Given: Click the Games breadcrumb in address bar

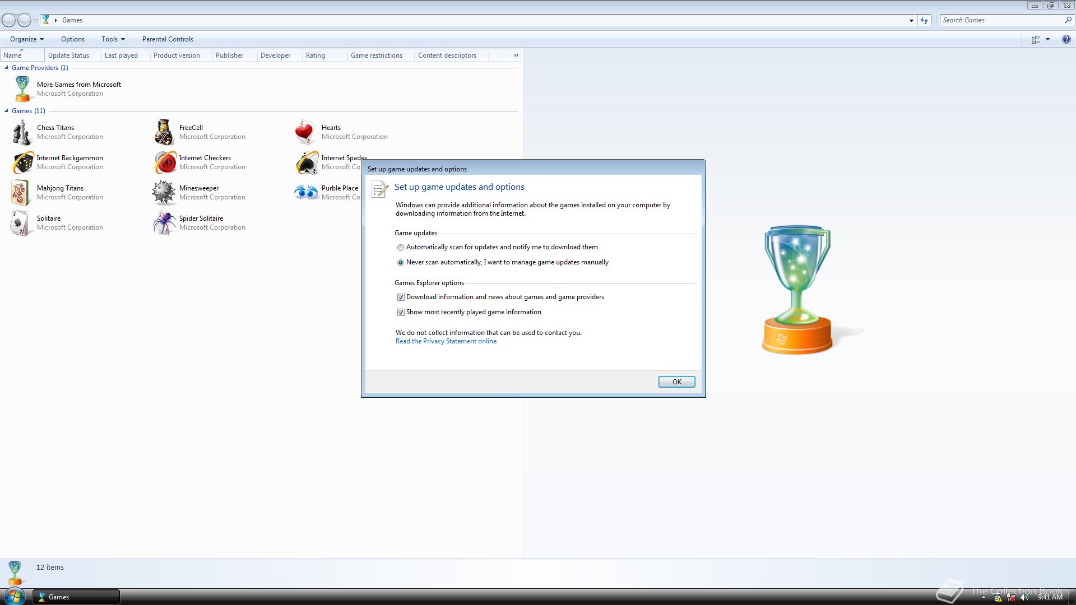Looking at the screenshot, I should [x=72, y=20].
